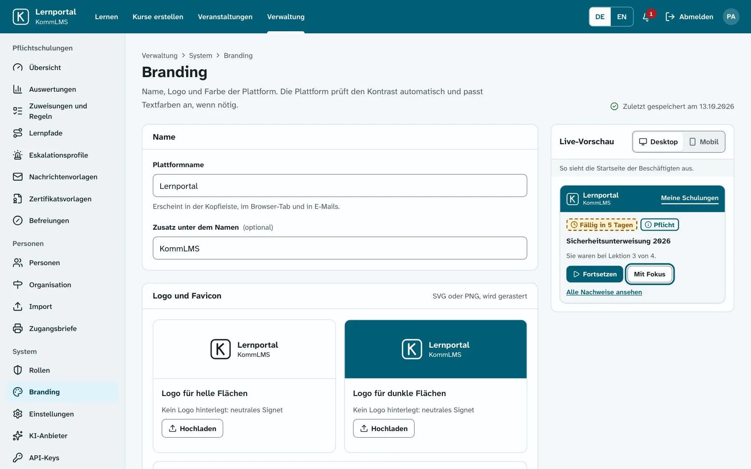Viewport: 751px width, 469px height.
Task: Open the Übersicht sidebar entry icon
Action: coord(18,68)
